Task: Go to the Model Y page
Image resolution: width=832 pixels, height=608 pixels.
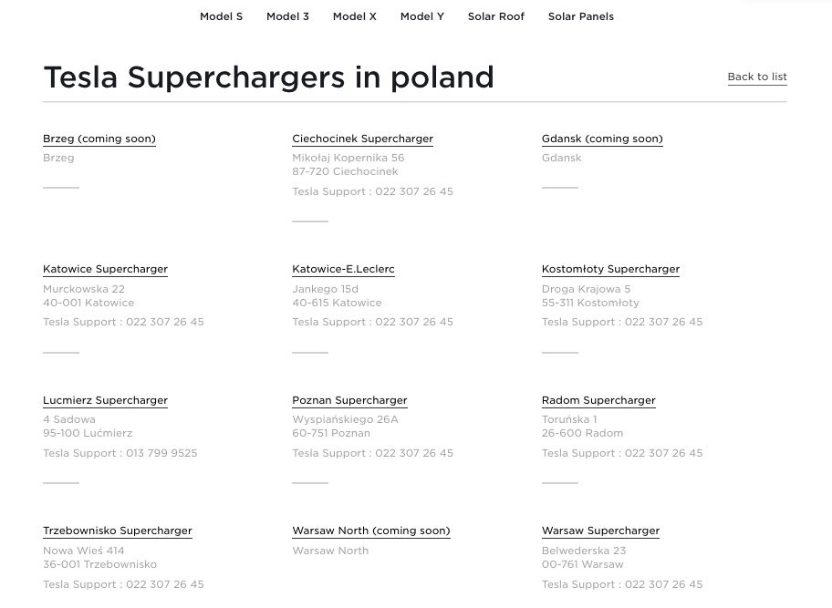Action: click(x=421, y=16)
